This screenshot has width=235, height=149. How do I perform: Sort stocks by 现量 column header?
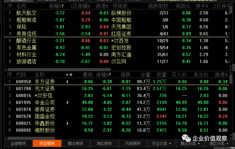tap(161, 75)
